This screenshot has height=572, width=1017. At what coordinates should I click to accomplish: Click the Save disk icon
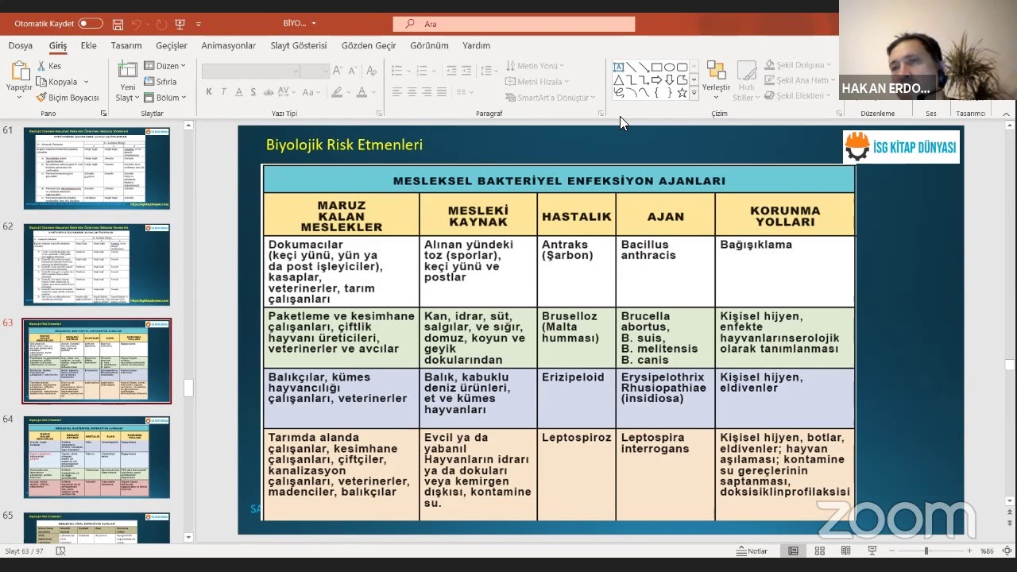[118, 24]
